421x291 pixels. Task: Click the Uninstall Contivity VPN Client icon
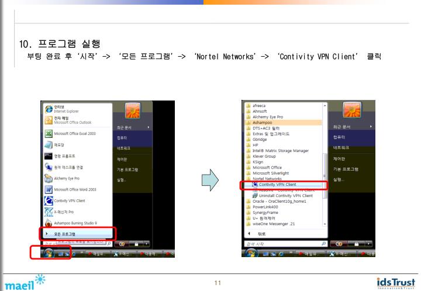point(255,196)
